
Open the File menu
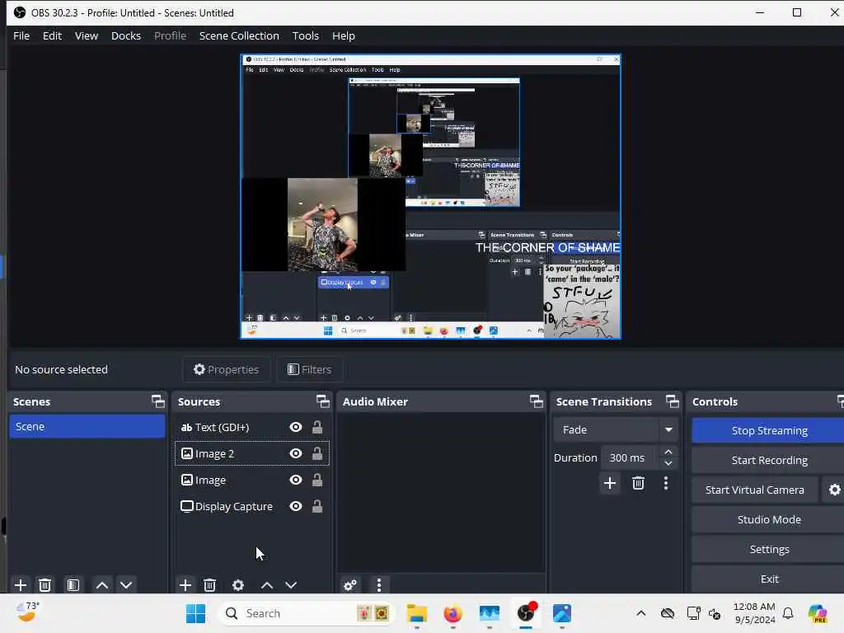[21, 35]
